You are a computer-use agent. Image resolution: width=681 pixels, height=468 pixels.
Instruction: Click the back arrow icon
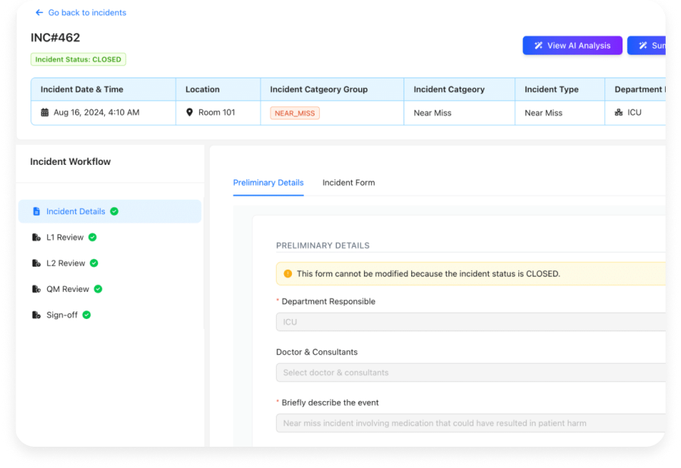(40, 13)
